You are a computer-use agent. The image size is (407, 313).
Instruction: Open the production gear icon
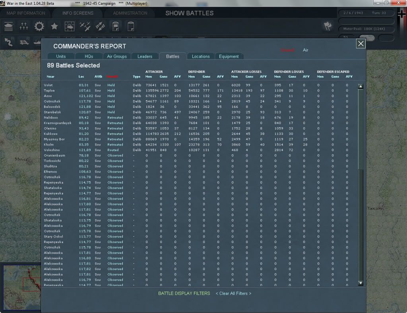[39, 26]
